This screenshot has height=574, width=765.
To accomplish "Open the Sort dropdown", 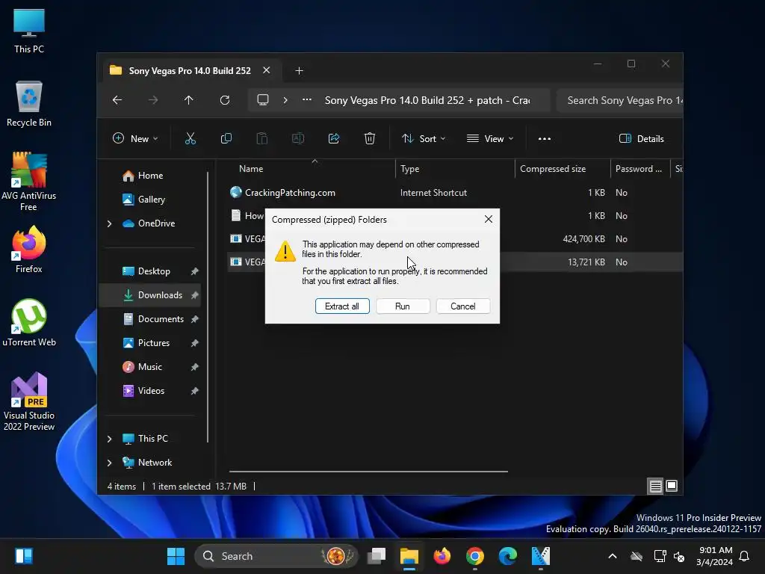I will 424,138.
